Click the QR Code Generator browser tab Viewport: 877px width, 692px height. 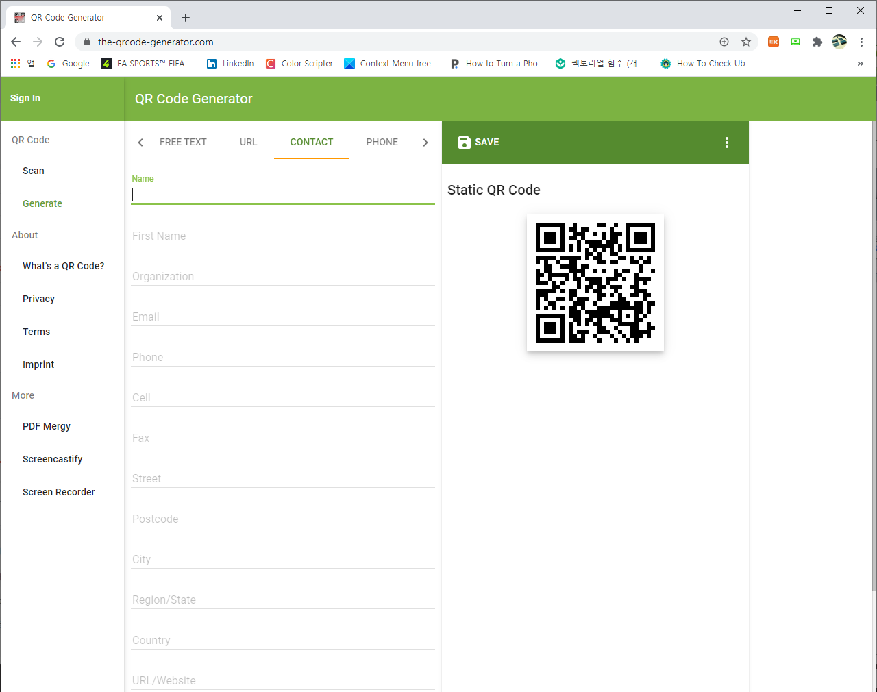88,18
